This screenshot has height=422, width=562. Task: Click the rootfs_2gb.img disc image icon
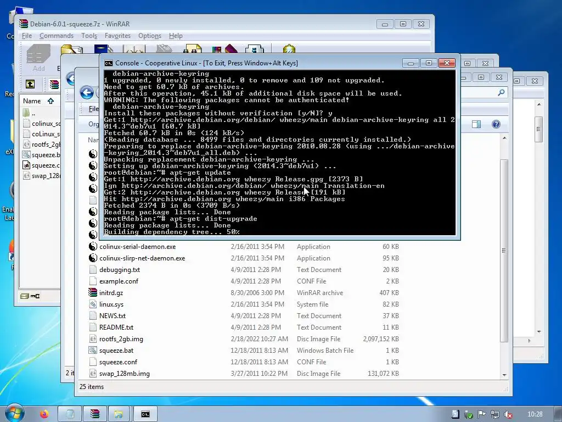(93, 338)
